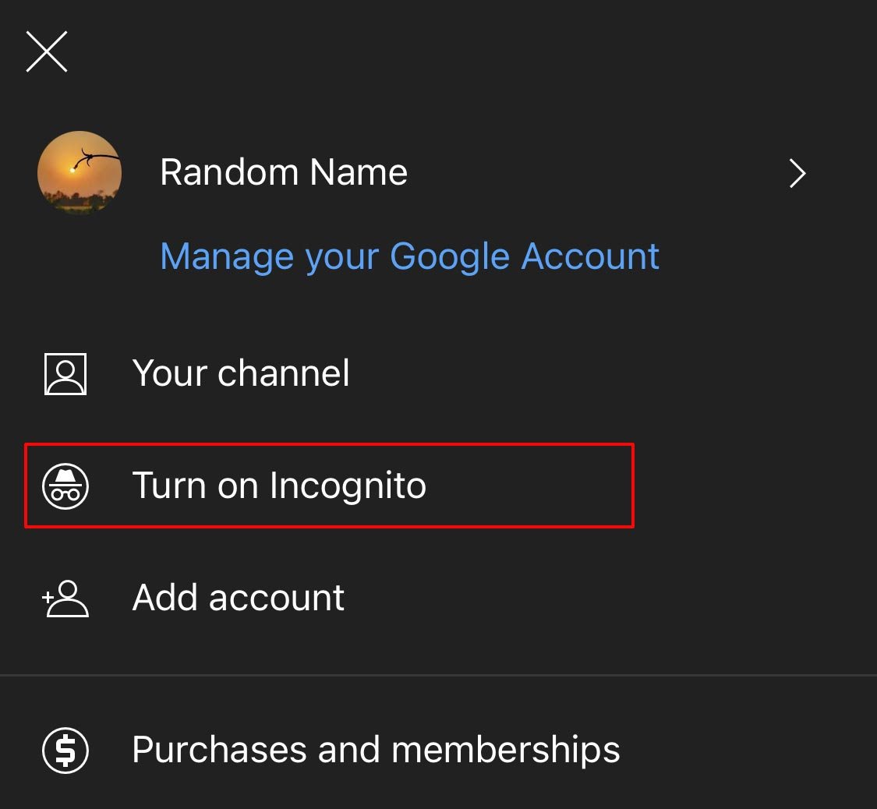Screen dimensions: 877x809
Task: Tap the sunset profile avatar picture
Action: 80,173
